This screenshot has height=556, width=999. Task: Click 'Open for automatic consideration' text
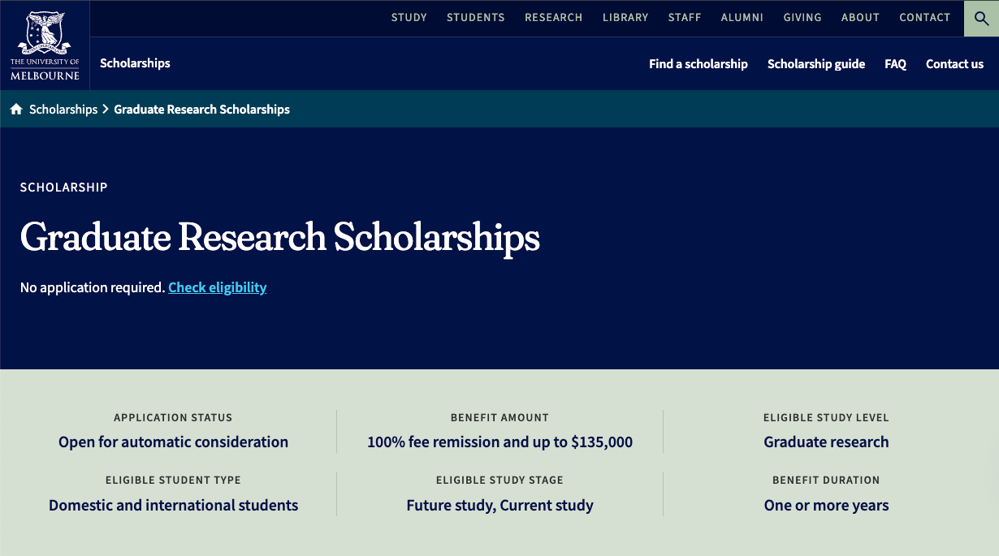173,442
